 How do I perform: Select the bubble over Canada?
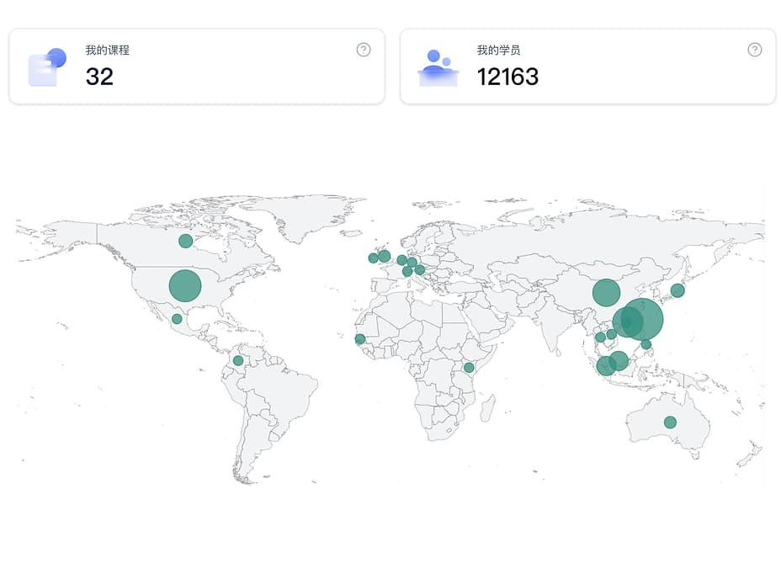click(185, 242)
